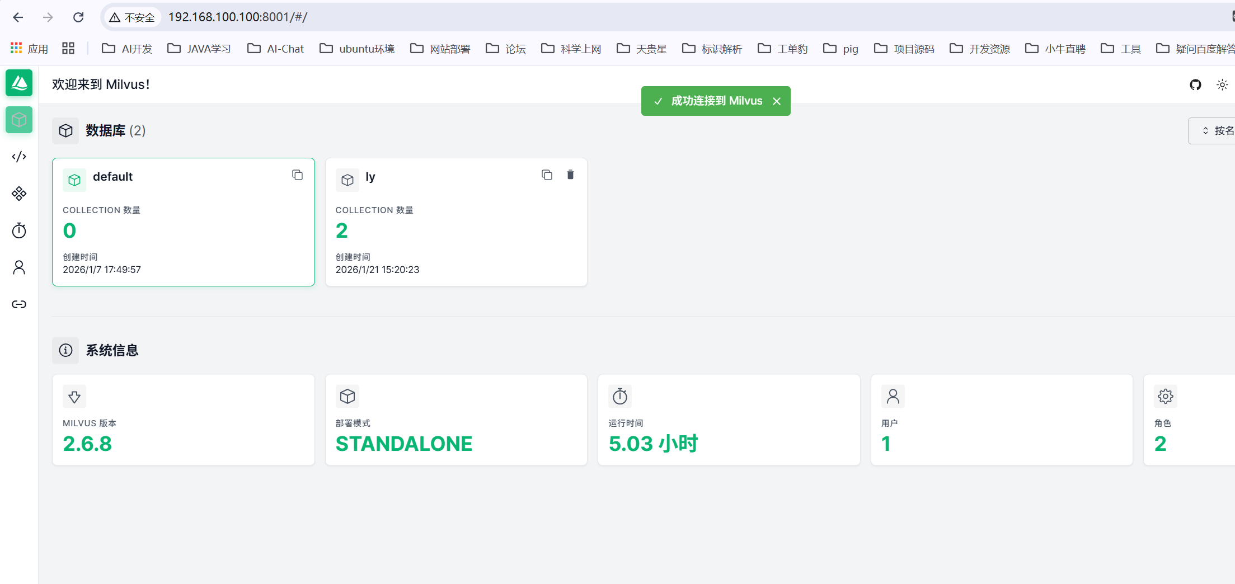Click the ly collection count 2
Viewport: 1235px width, 584px height.
[342, 230]
